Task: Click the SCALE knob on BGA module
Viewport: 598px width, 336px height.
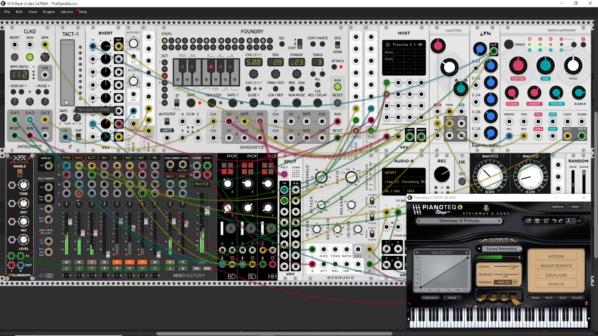Action: tap(134, 82)
